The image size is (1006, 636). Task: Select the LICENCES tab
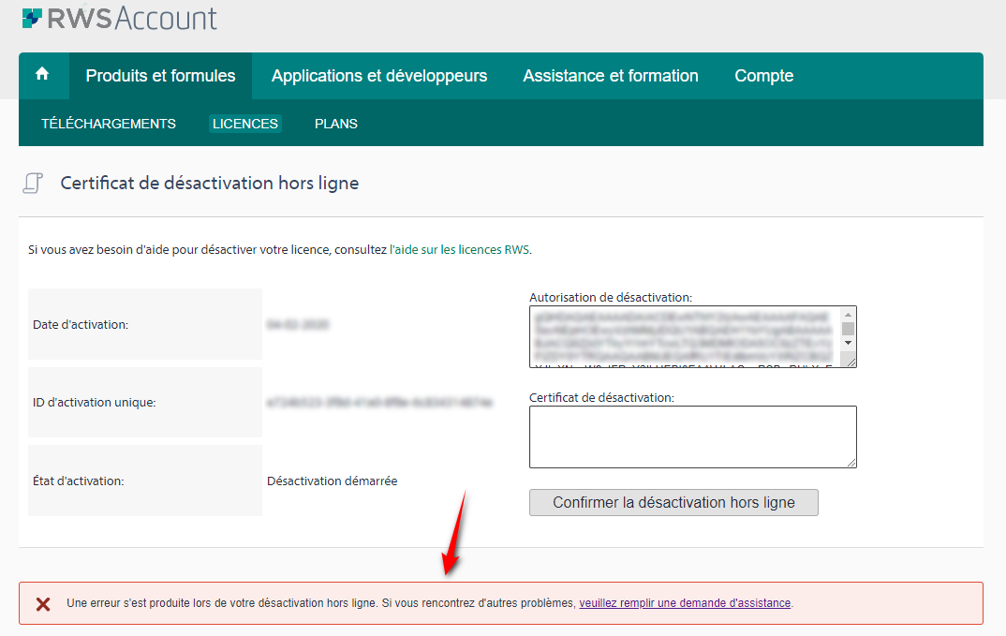tap(244, 123)
